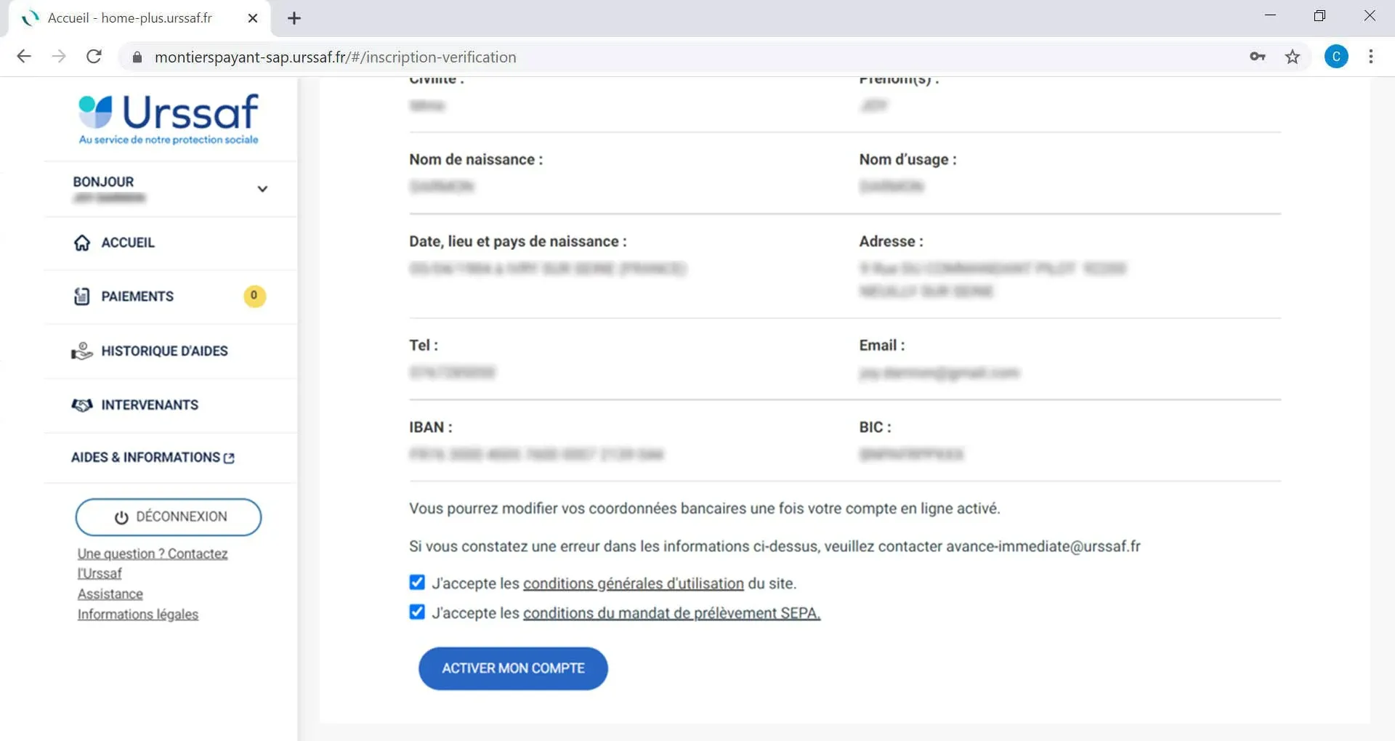Expand the Bonjour user menu chevron
This screenshot has width=1395, height=741.
[x=262, y=189]
